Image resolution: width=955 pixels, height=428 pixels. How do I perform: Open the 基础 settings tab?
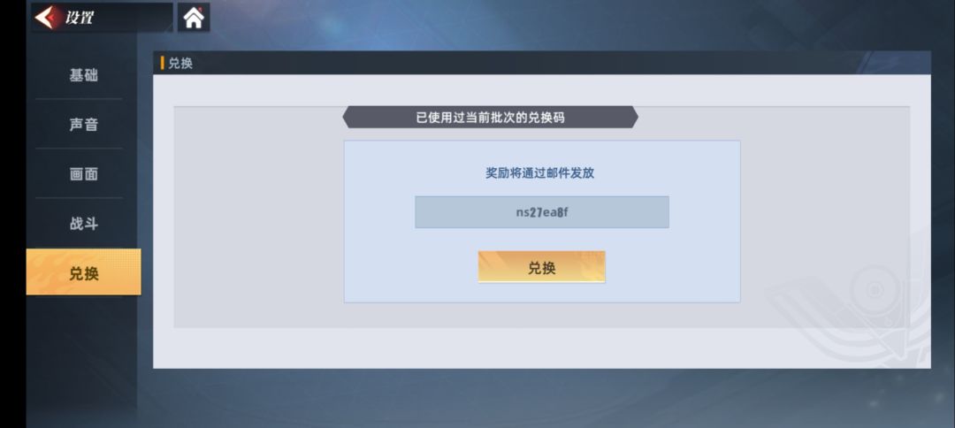(83, 75)
